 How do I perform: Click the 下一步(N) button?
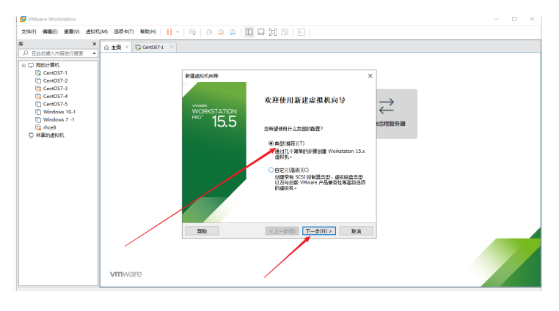coord(318,231)
